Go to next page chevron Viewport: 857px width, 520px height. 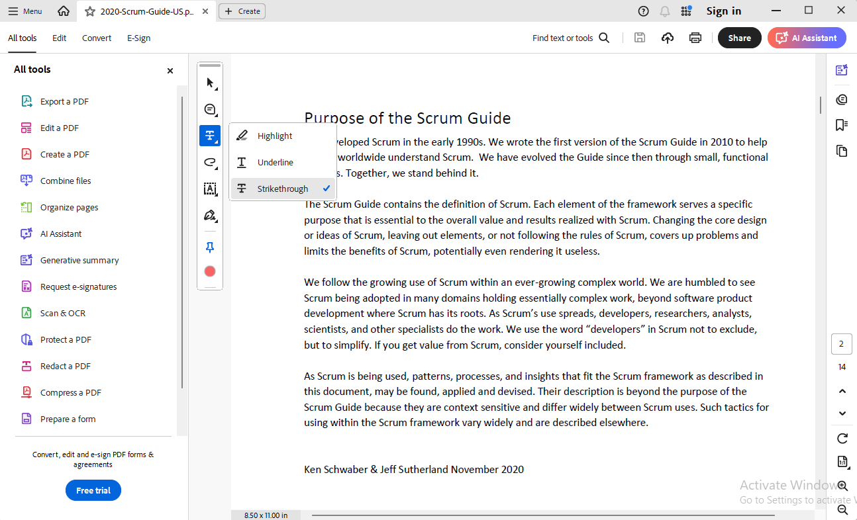tap(842, 413)
